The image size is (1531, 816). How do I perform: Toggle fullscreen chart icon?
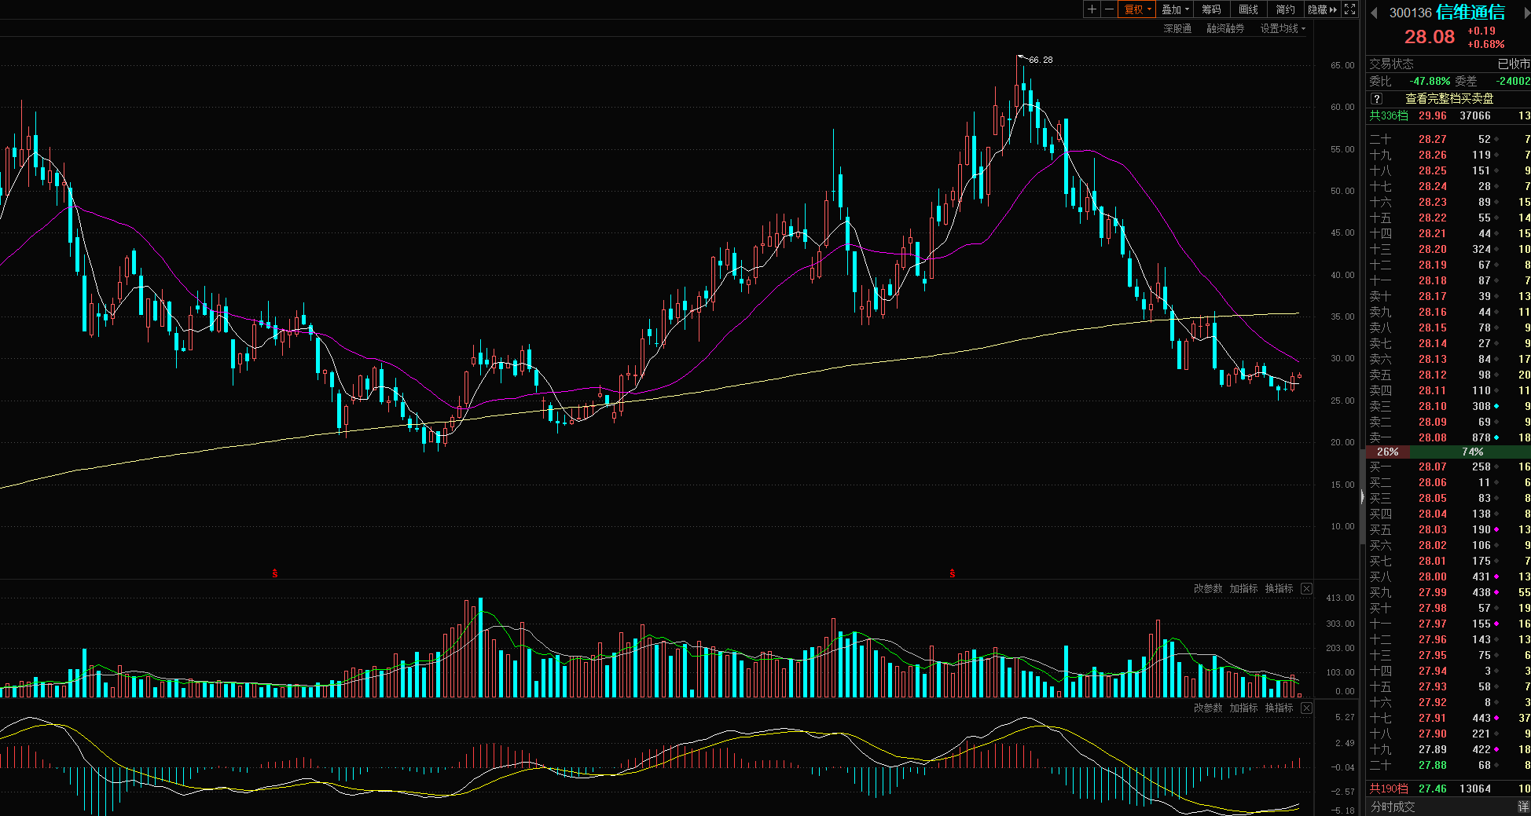1349,9
